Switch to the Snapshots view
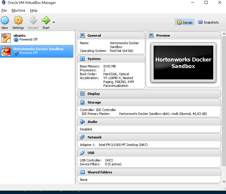 pos(208,22)
